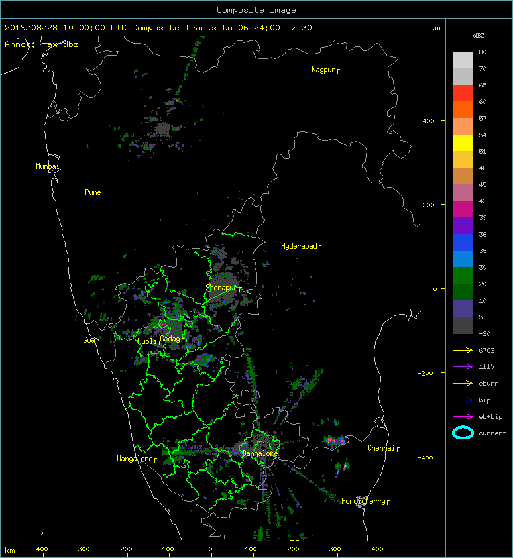This screenshot has width=513, height=558.
Task: Choose the tan brown 45-48 dBZ swatch
Action: click(463, 176)
